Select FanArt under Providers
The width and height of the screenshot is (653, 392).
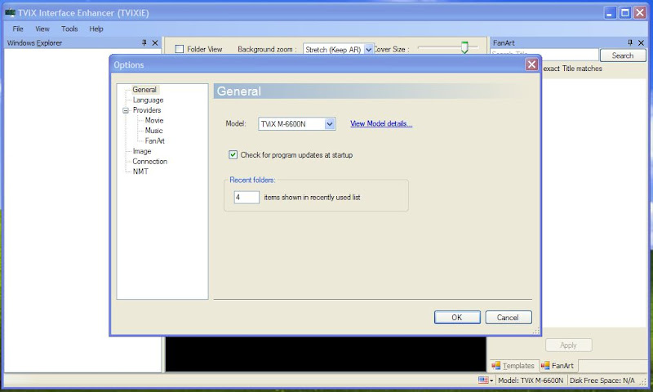pyautogui.click(x=154, y=140)
